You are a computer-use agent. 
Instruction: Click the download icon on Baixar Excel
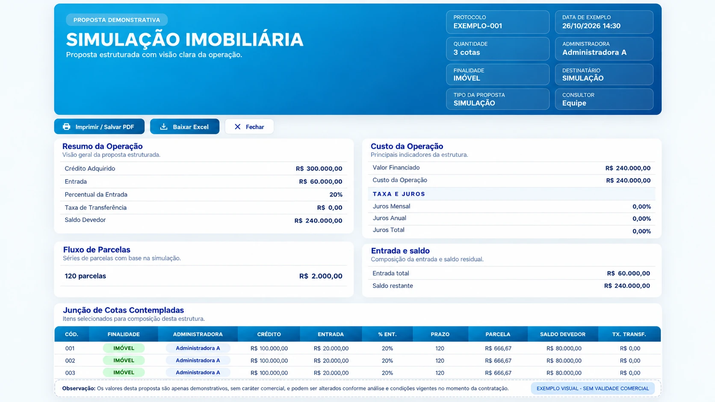pyautogui.click(x=163, y=127)
